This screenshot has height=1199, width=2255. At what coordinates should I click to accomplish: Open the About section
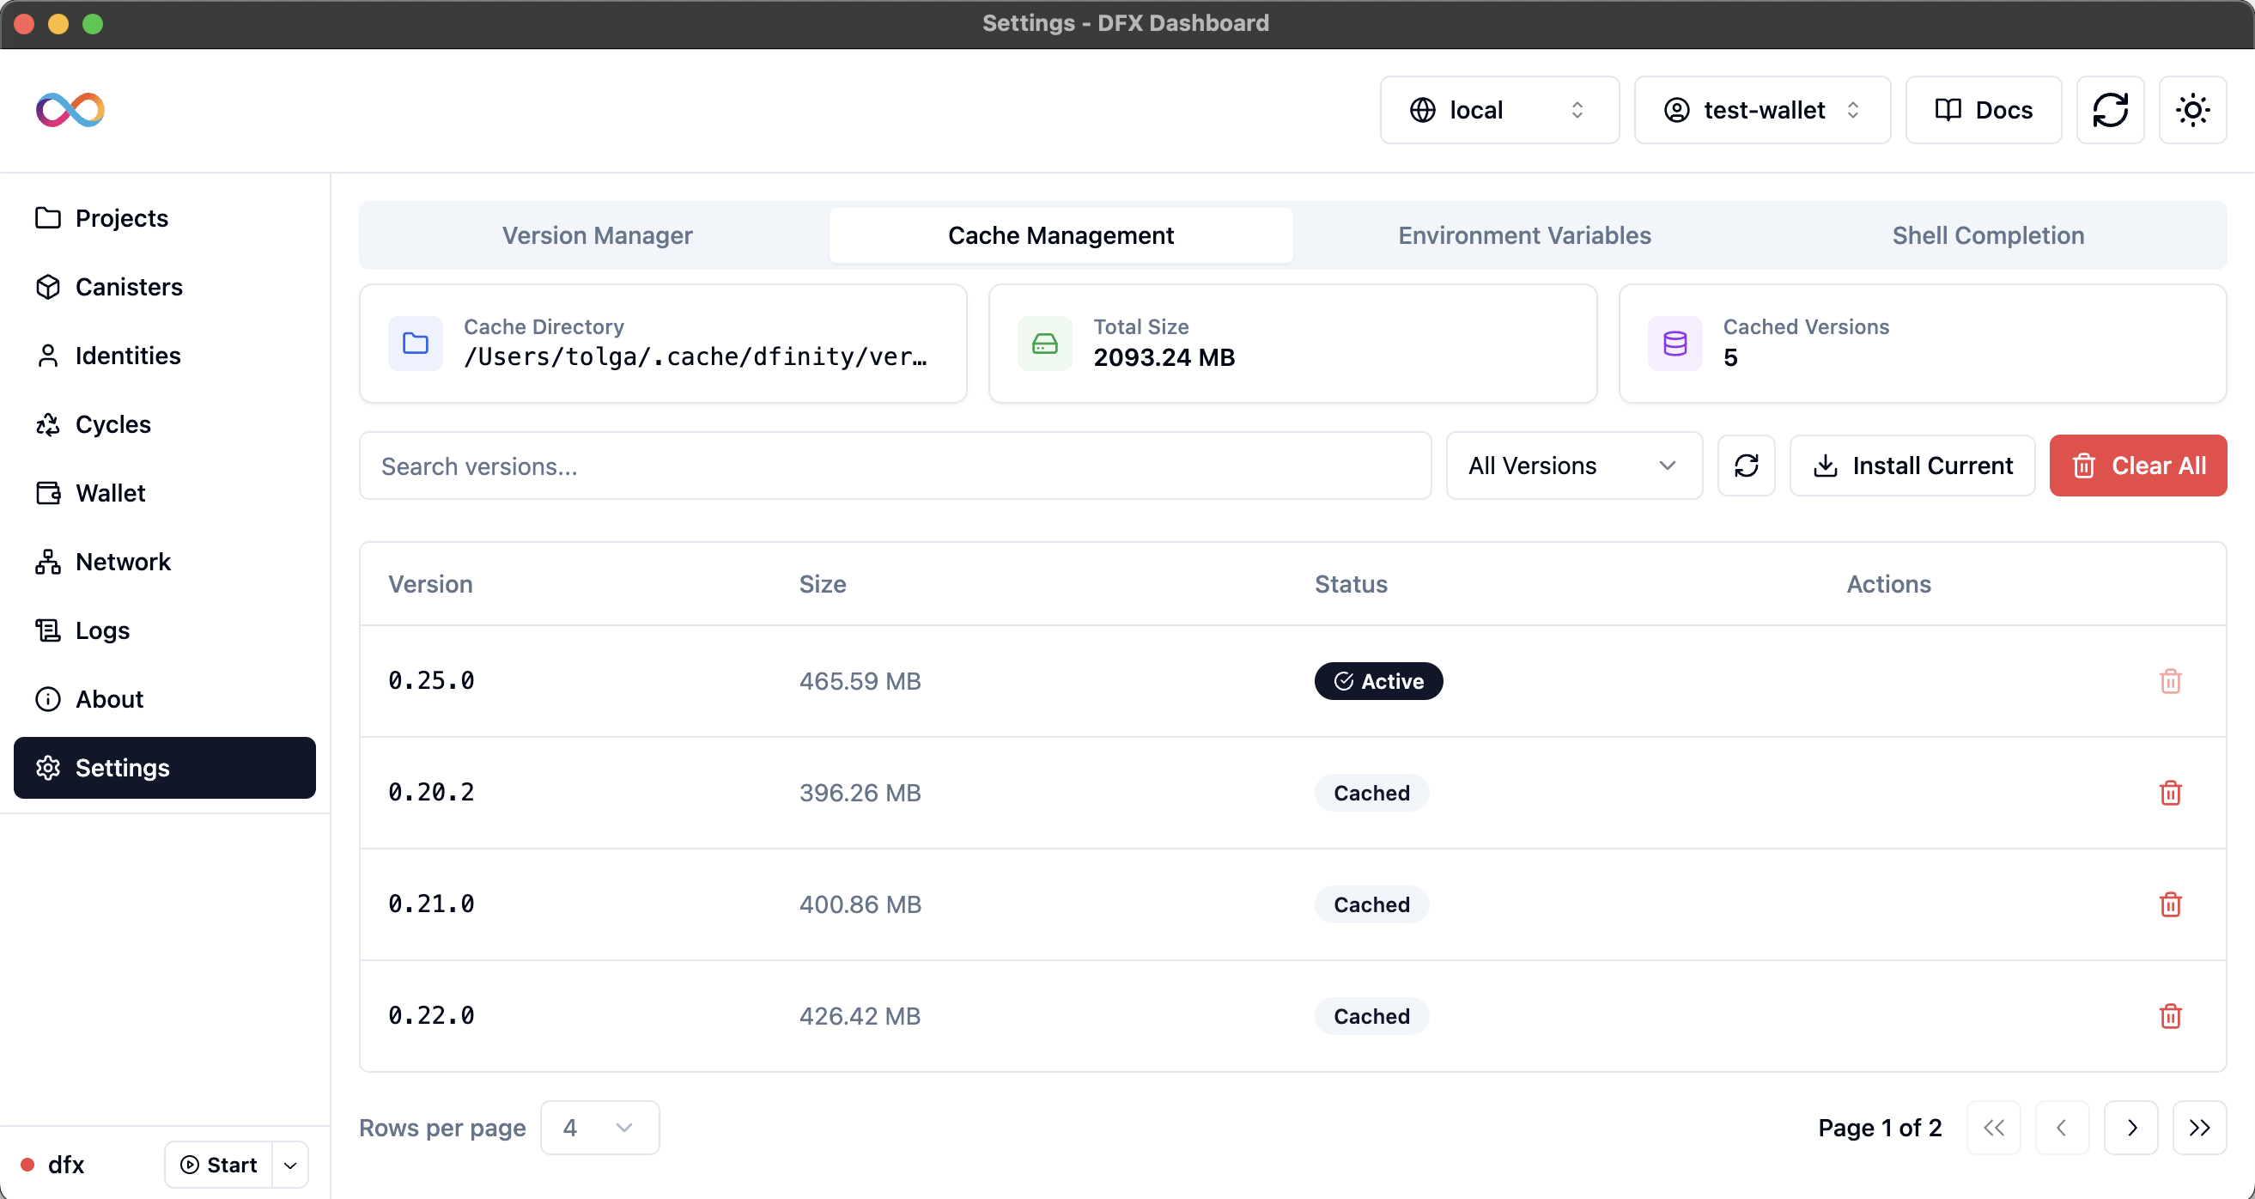pos(108,699)
